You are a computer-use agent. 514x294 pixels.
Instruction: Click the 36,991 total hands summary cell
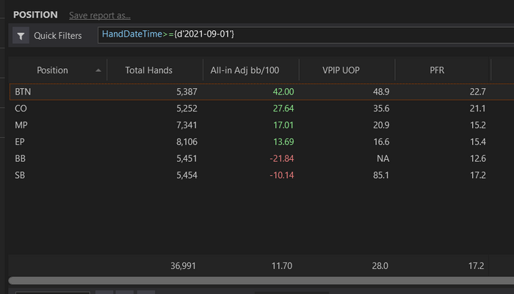183,266
